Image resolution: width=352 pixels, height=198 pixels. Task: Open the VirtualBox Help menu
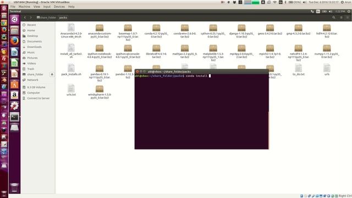pos(71,7)
